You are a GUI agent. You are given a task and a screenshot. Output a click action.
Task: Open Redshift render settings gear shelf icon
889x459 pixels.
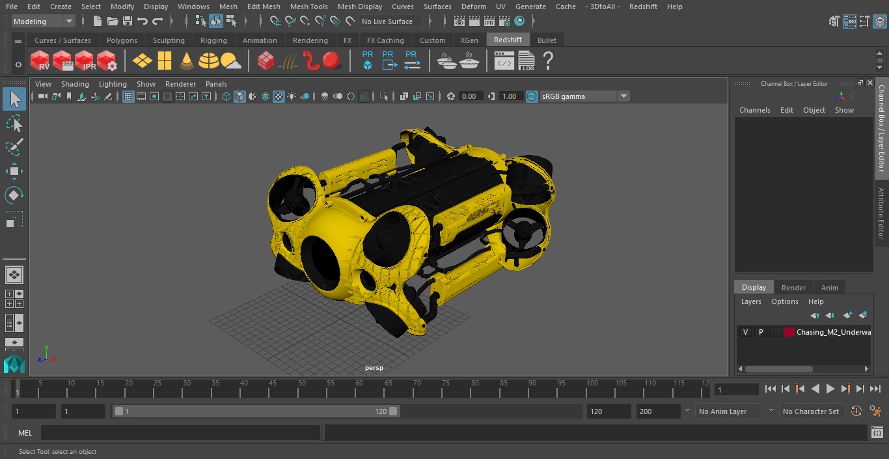click(x=107, y=61)
